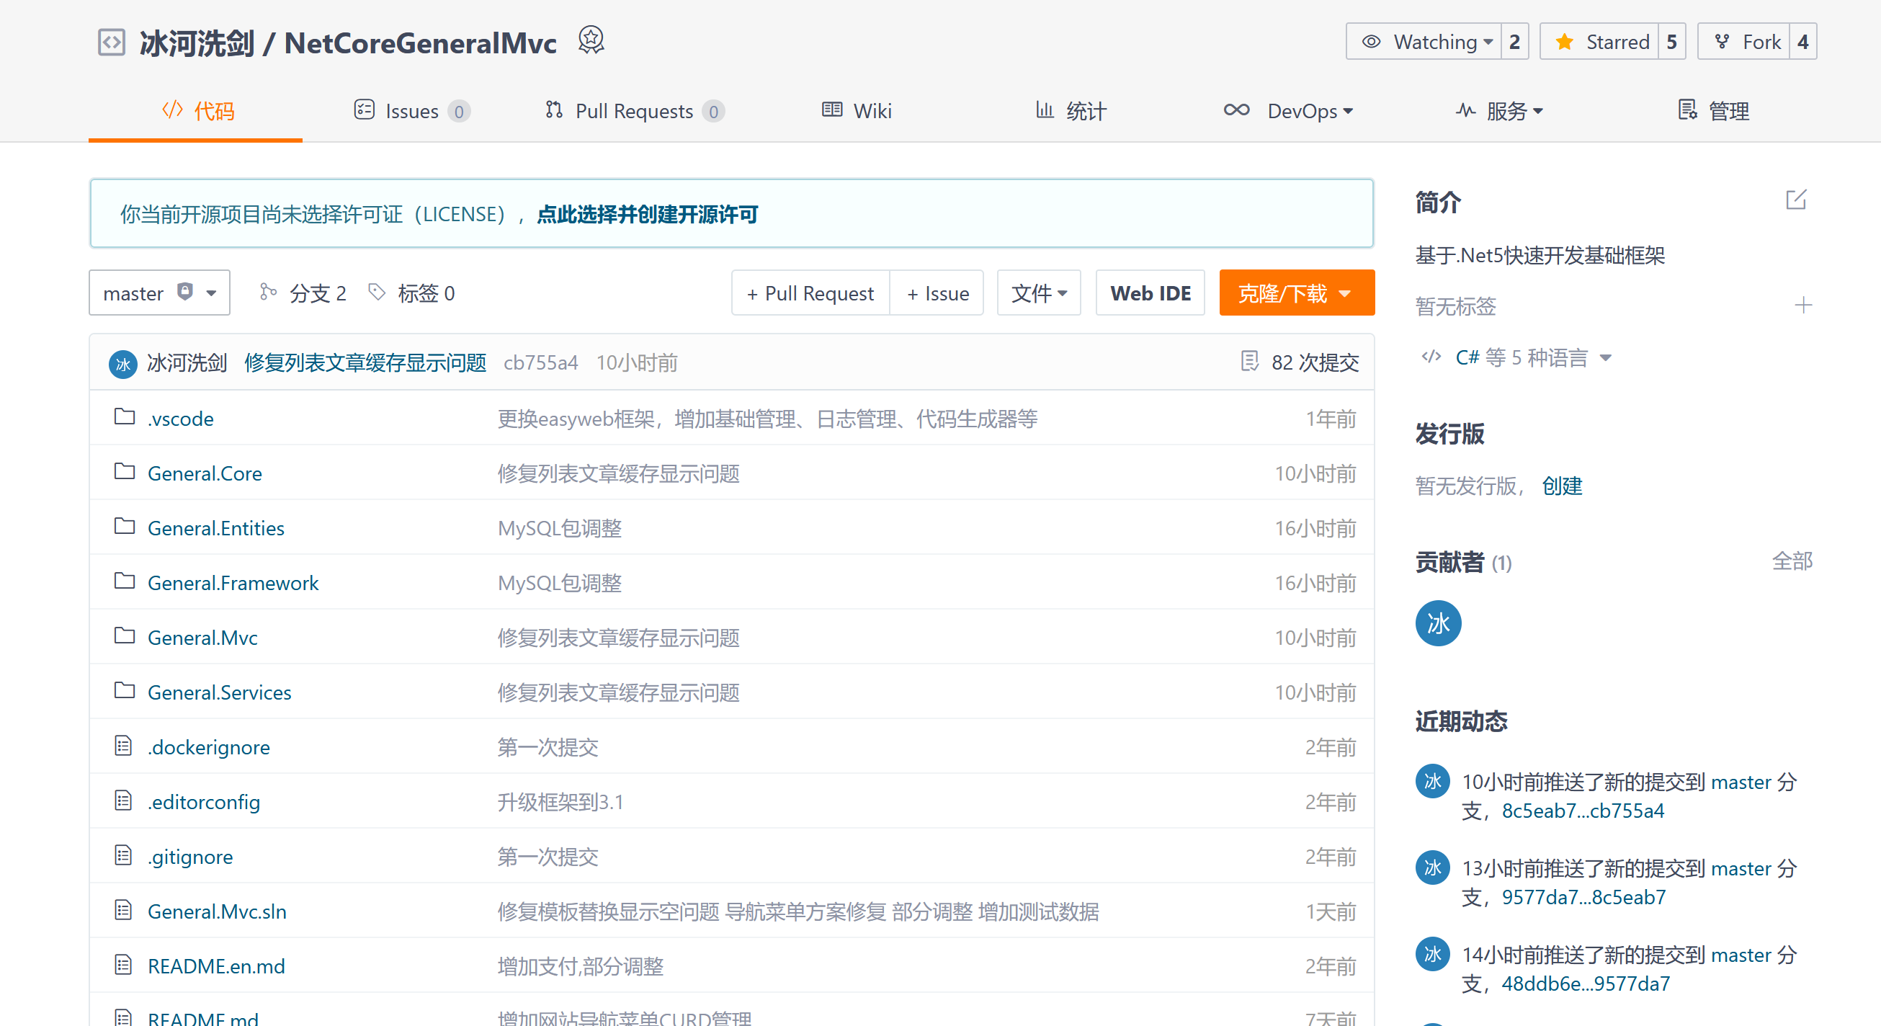Open the commit hash cb755a4
The width and height of the screenshot is (1881, 1026).
pyautogui.click(x=540, y=362)
